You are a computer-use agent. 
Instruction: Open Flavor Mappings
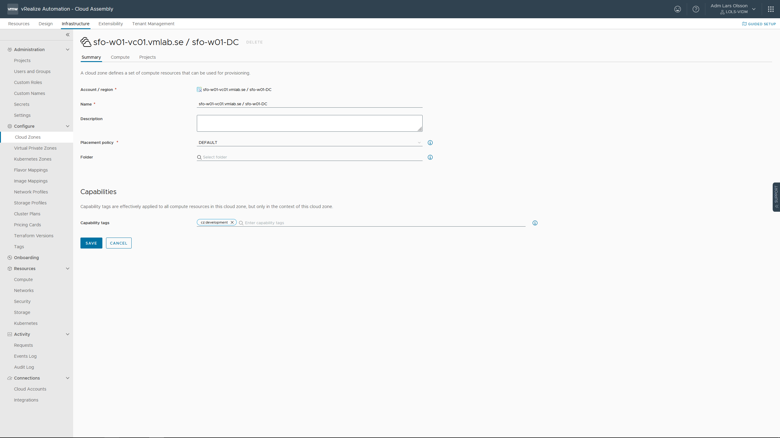[x=31, y=170]
